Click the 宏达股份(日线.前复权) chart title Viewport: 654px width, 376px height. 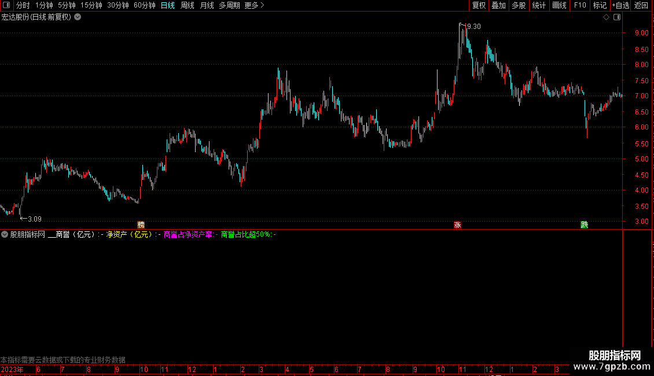[x=36, y=17]
